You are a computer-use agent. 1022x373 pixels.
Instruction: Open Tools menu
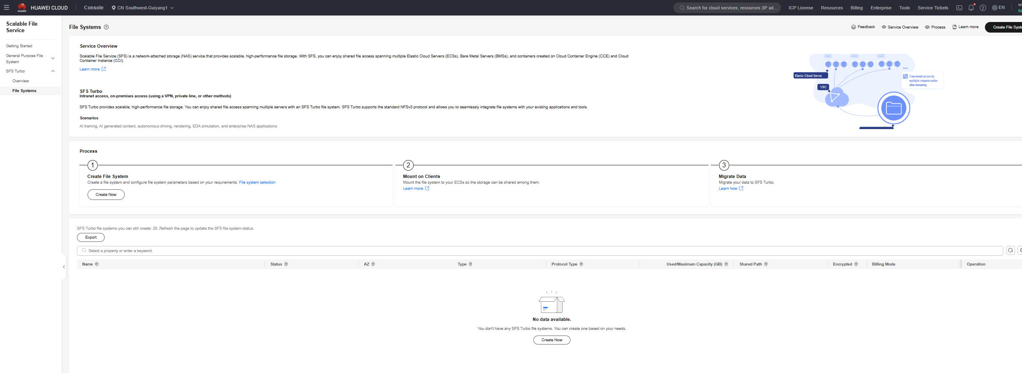click(x=904, y=8)
